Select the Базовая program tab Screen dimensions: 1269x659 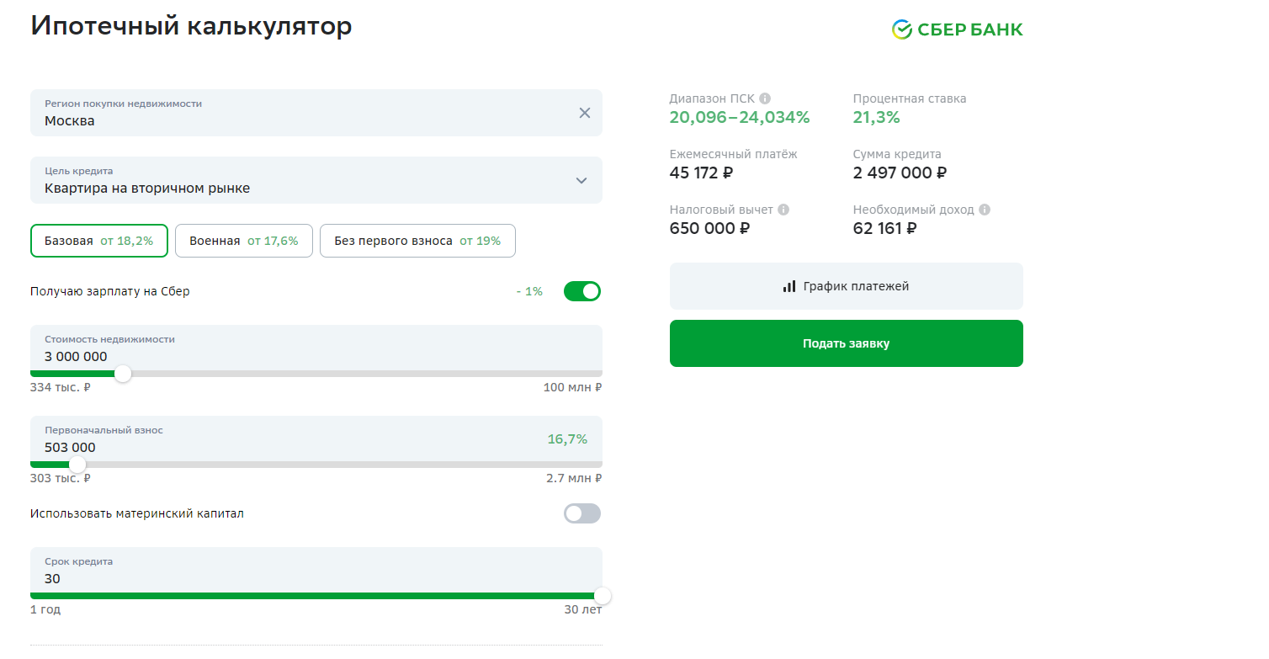point(99,241)
